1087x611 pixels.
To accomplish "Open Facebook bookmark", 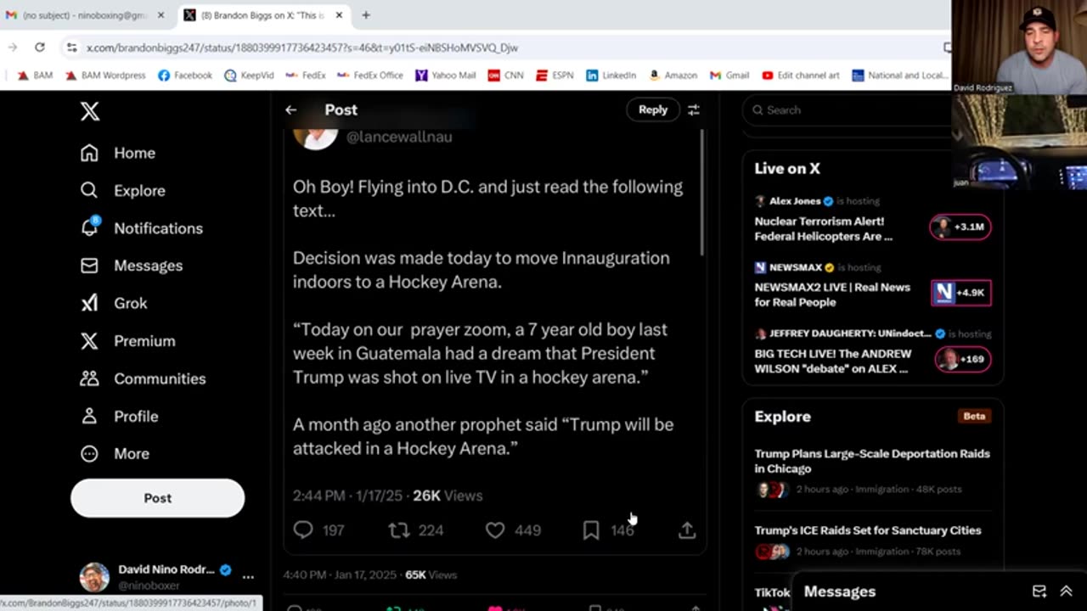I will click(x=185, y=76).
